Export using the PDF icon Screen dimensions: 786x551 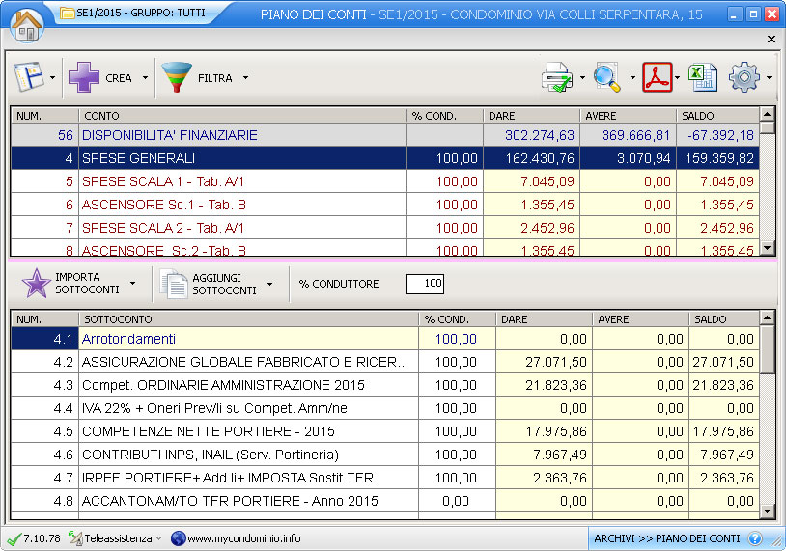click(657, 77)
